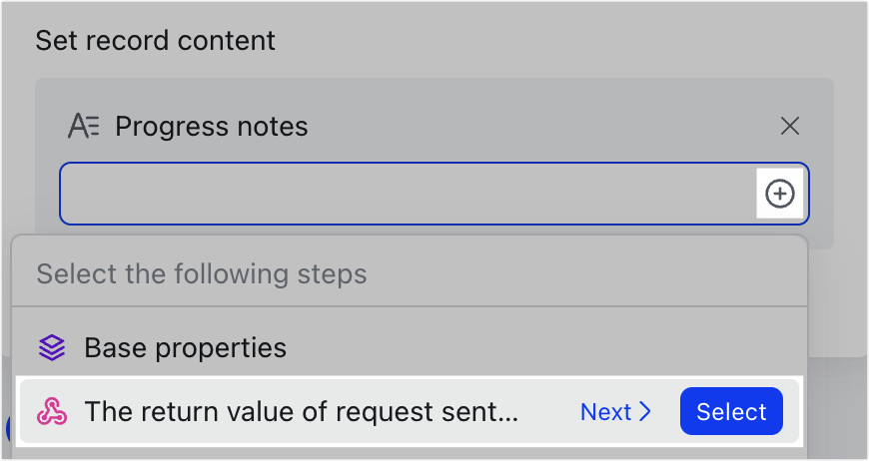
Task: Click the Next link
Action: click(x=615, y=412)
